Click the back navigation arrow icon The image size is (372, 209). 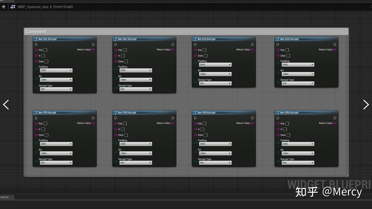(x=4, y=6)
